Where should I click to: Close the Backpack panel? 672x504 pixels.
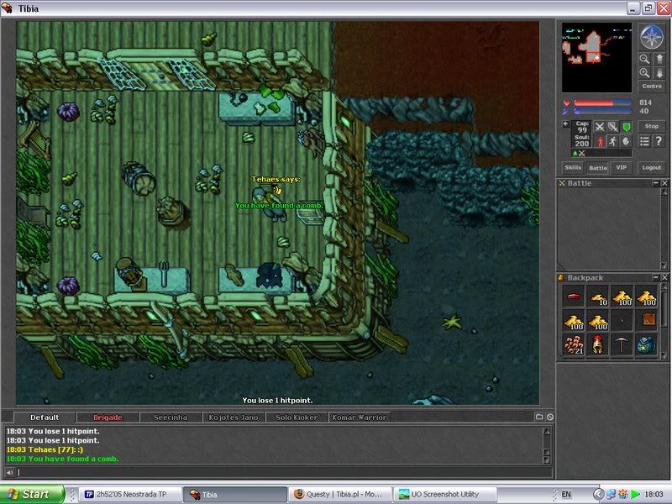pyautogui.click(x=664, y=278)
